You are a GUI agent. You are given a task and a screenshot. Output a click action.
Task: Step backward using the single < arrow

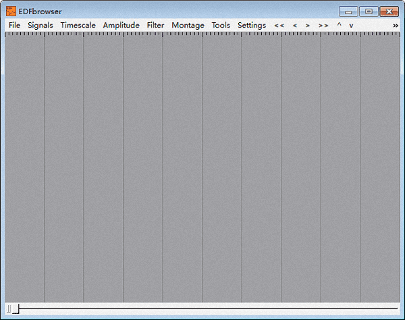point(294,26)
